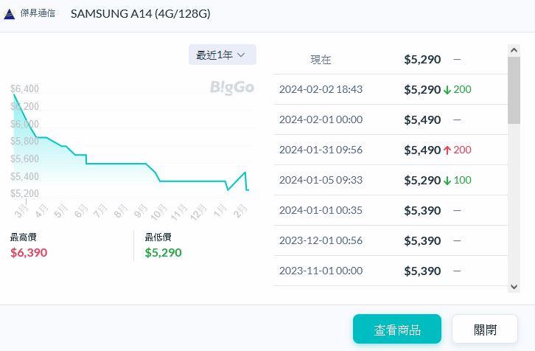The height and width of the screenshot is (351, 535).
Task: Click the 現在 current price row
Action: [389, 60]
